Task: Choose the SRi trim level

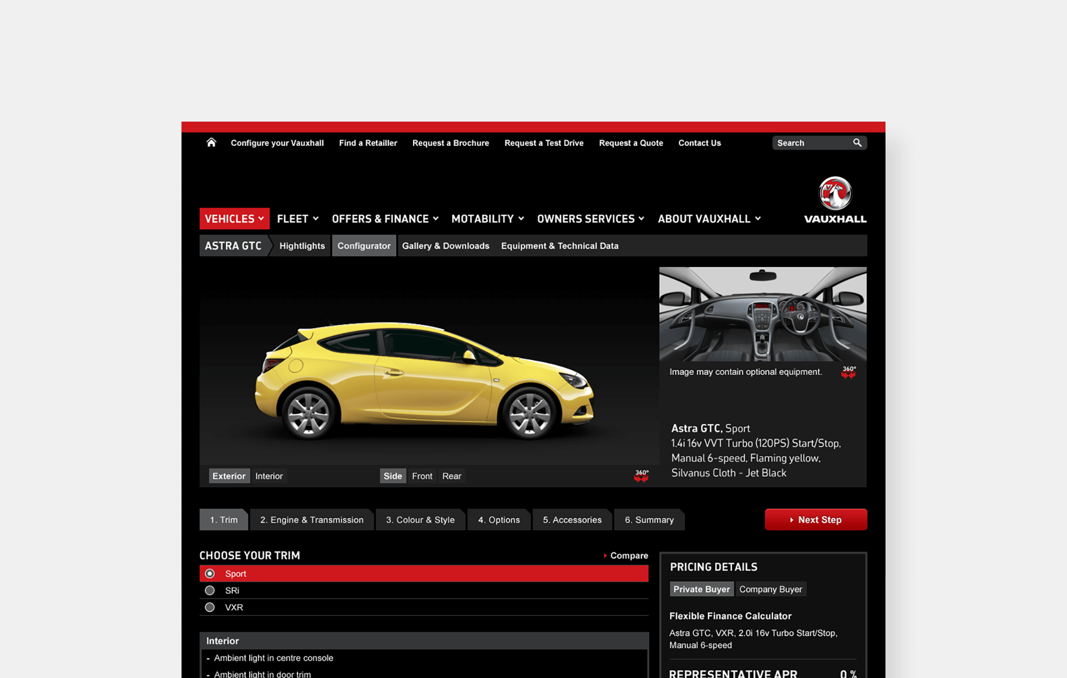Action: (x=210, y=590)
